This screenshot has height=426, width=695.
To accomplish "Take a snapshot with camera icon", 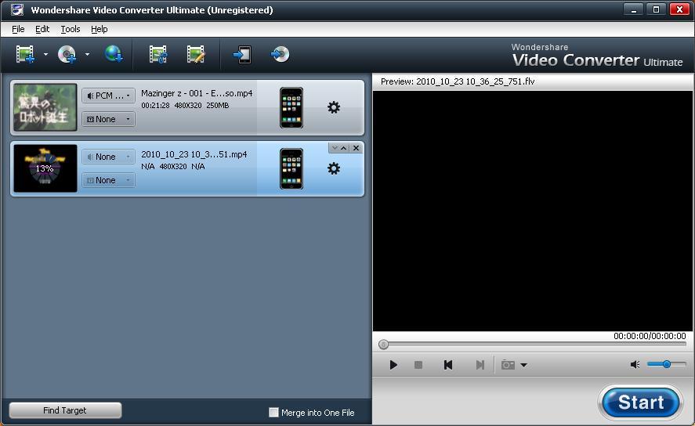I will tap(508, 365).
